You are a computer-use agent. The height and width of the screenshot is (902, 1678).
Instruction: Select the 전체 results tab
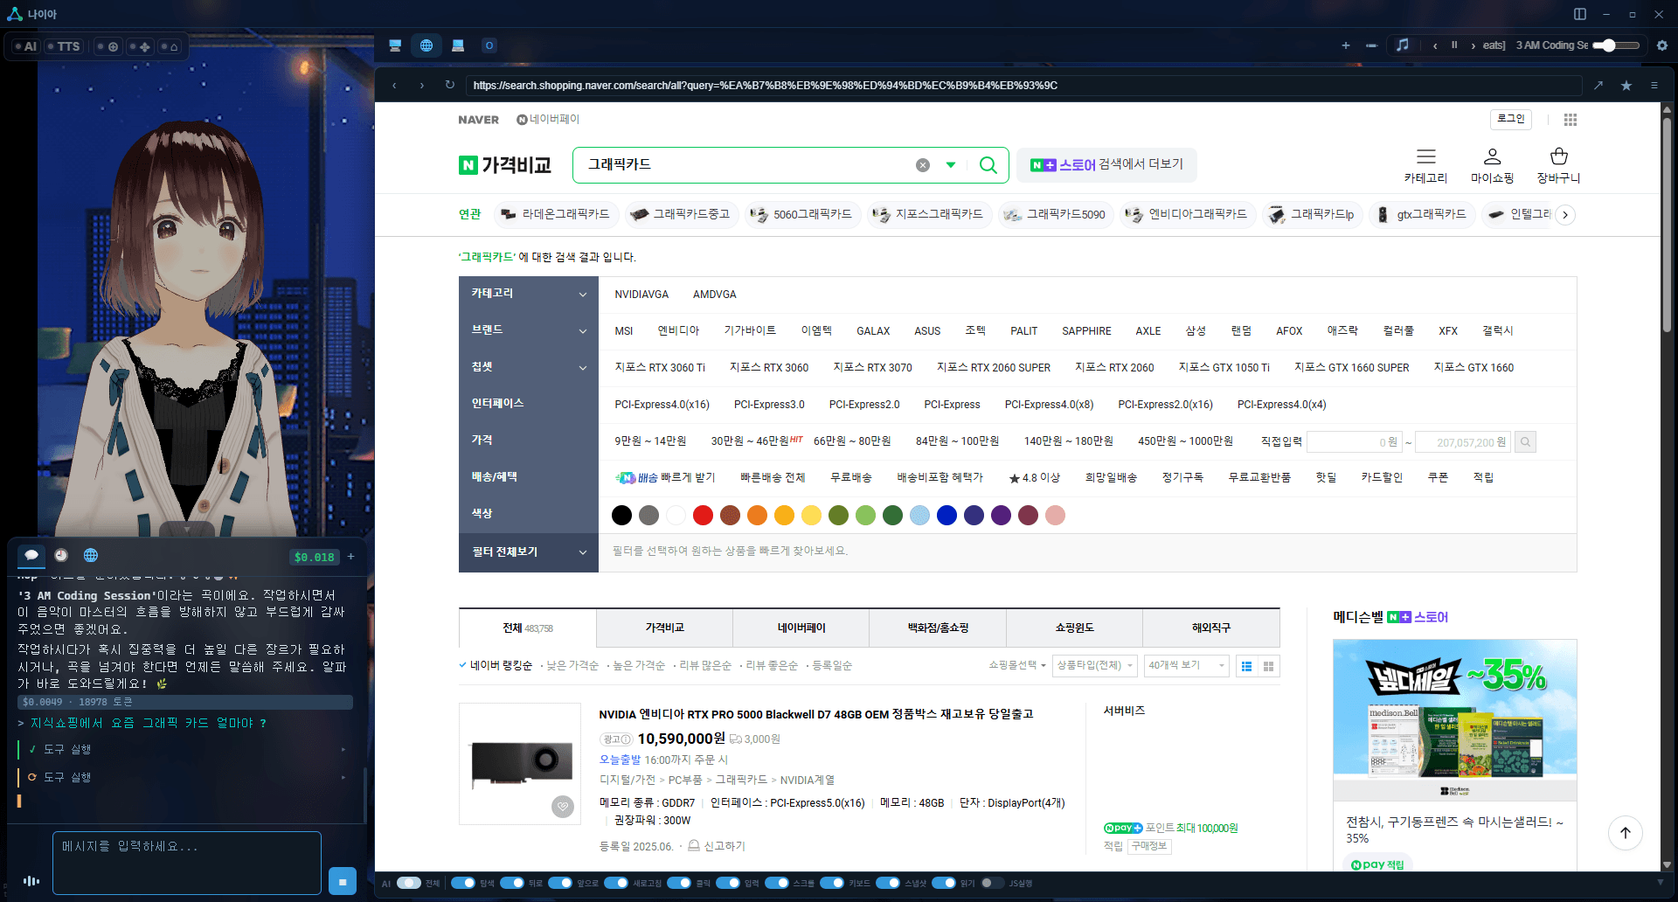pos(528,628)
